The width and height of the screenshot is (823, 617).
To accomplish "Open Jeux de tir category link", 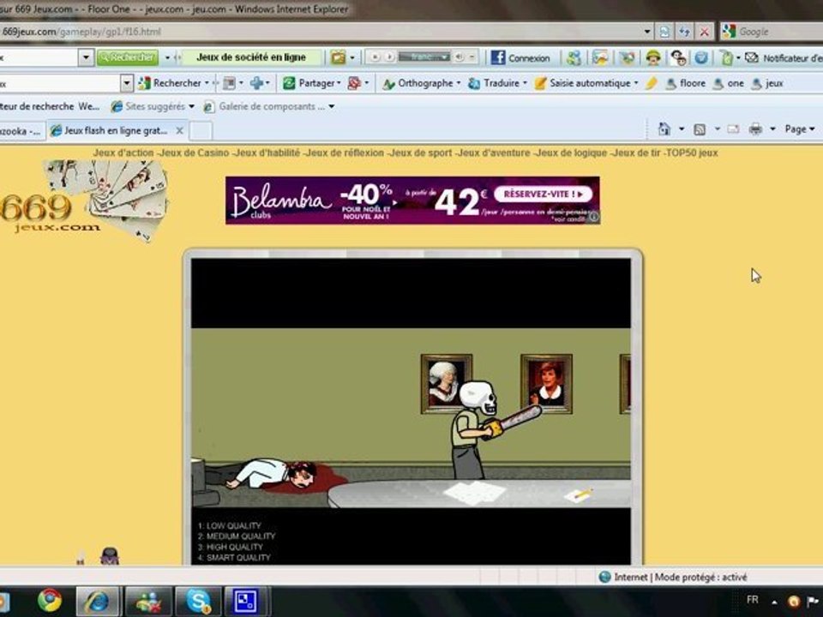I will [x=635, y=153].
